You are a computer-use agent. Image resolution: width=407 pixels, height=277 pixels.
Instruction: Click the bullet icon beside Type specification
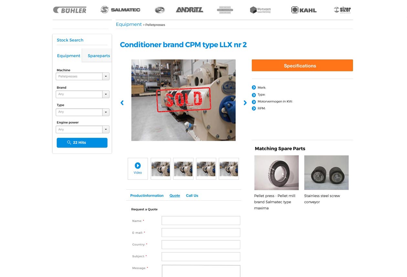point(254,94)
